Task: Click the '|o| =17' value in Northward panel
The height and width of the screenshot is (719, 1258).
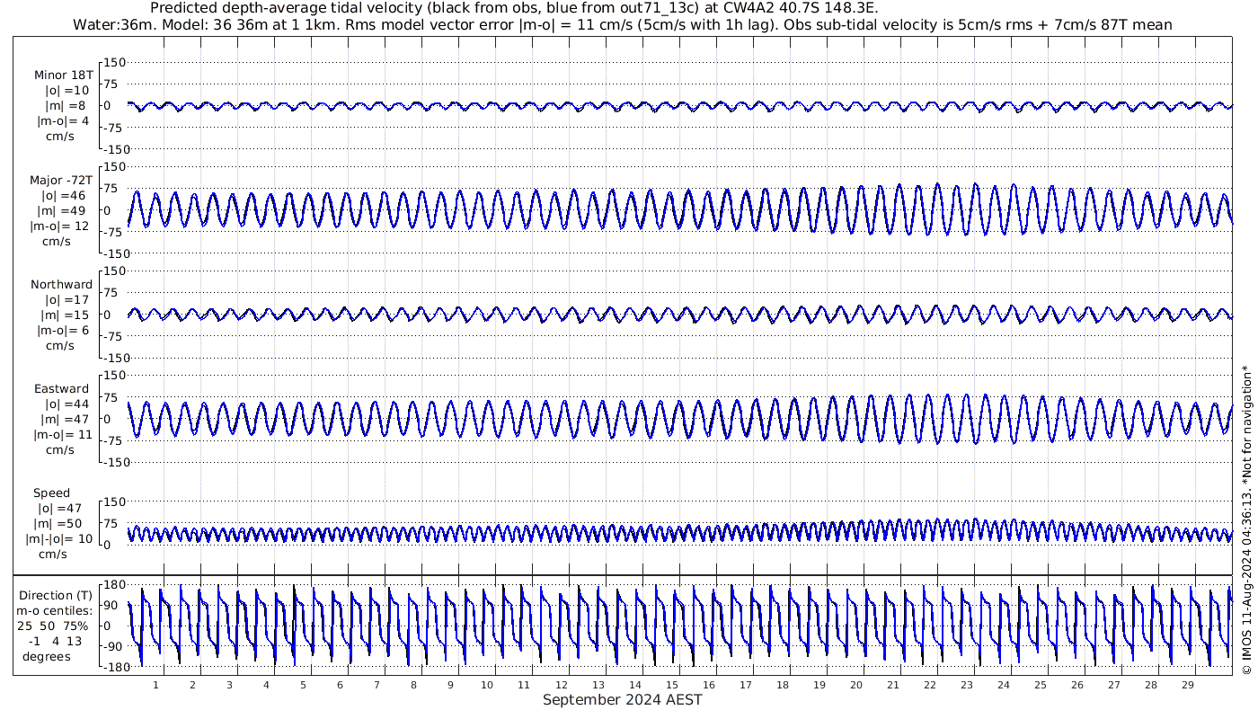Action: 66,299
